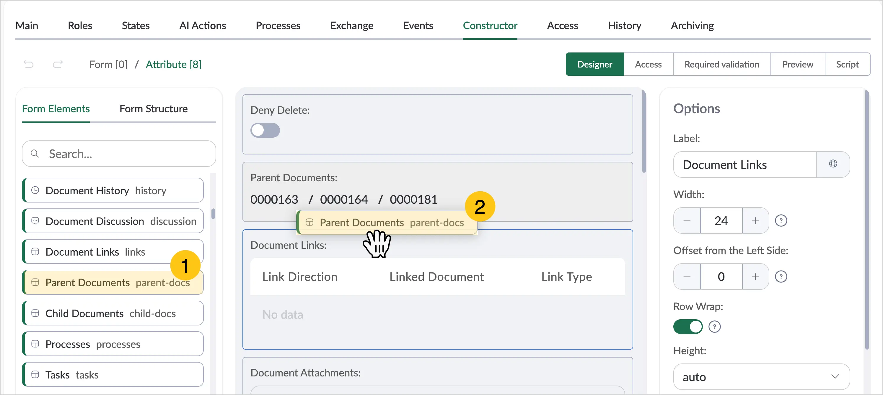
Task: Open Required validation mode
Action: tap(722, 64)
